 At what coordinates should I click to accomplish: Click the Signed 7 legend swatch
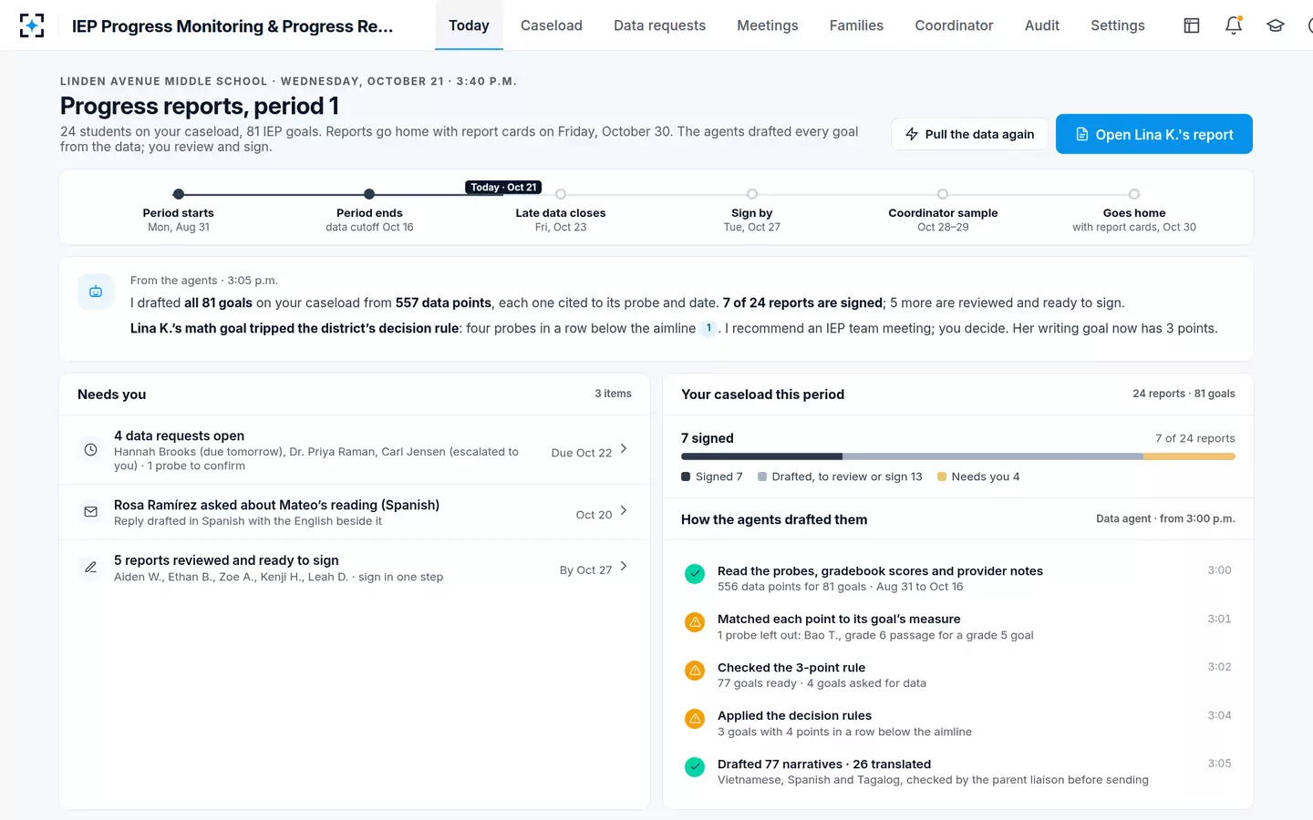coord(686,477)
